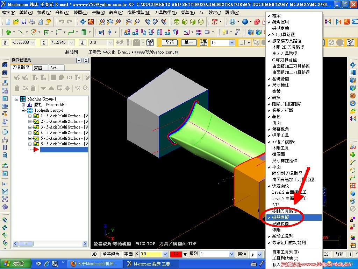This screenshot has height=269, width=358.
Task: Open the 分析 menu
Action: tap(62, 13)
